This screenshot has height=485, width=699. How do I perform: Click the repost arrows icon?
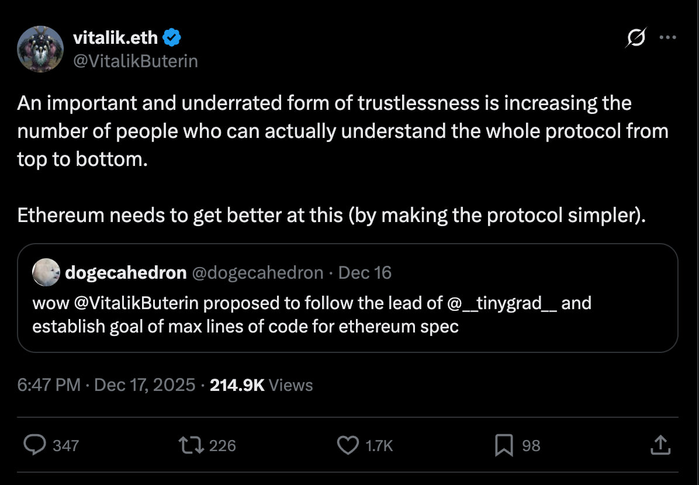click(x=191, y=445)
